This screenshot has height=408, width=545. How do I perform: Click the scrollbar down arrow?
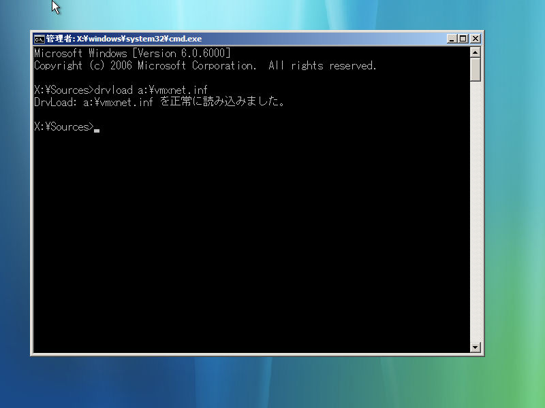[x=475, y=347]
